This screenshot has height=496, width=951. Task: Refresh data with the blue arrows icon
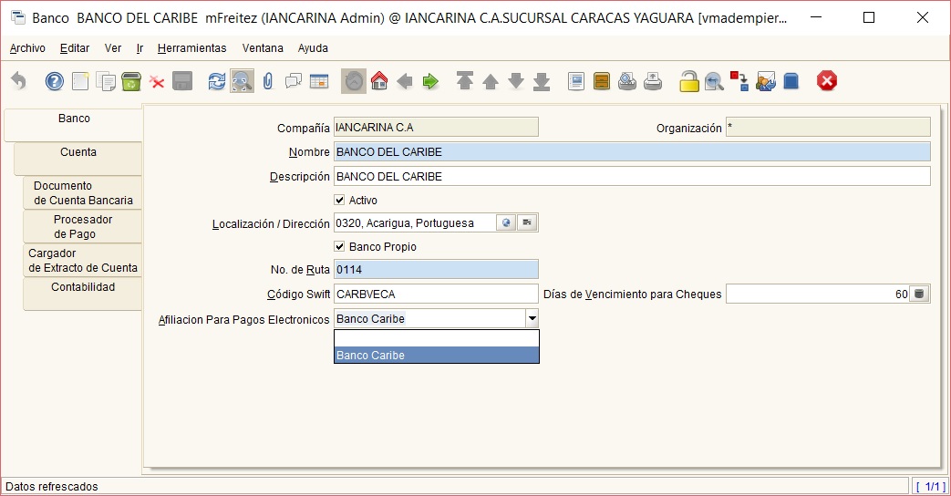216,80
